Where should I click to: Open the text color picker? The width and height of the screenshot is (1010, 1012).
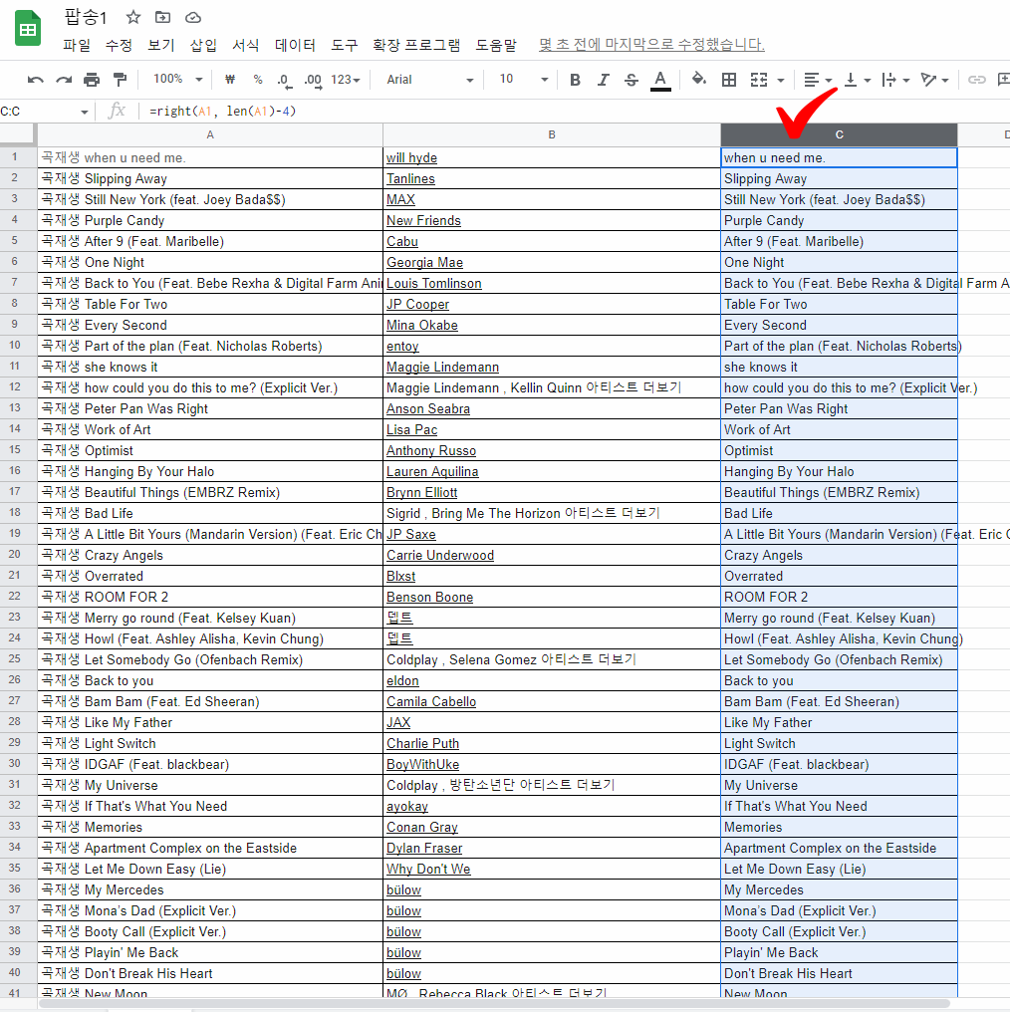point(660,80)
